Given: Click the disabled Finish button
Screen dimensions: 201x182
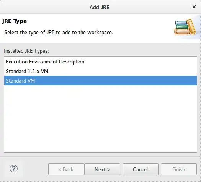Looking at the screenshot, I should click(179, 169).
